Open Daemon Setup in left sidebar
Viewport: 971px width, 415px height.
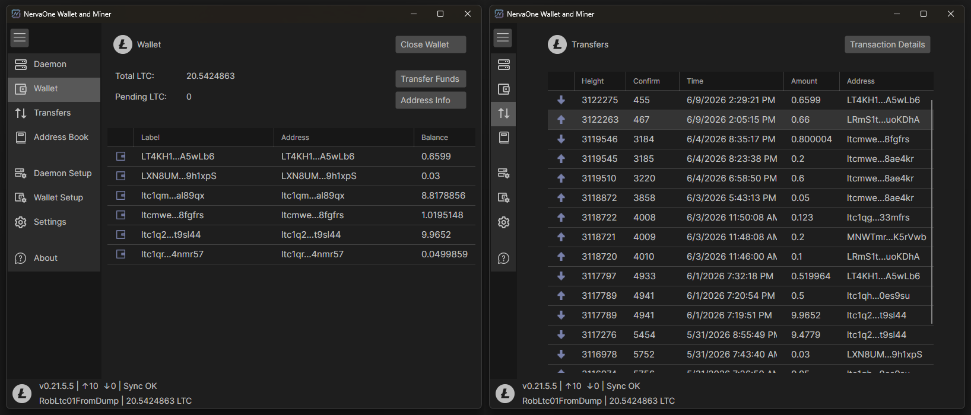(54, 173)
